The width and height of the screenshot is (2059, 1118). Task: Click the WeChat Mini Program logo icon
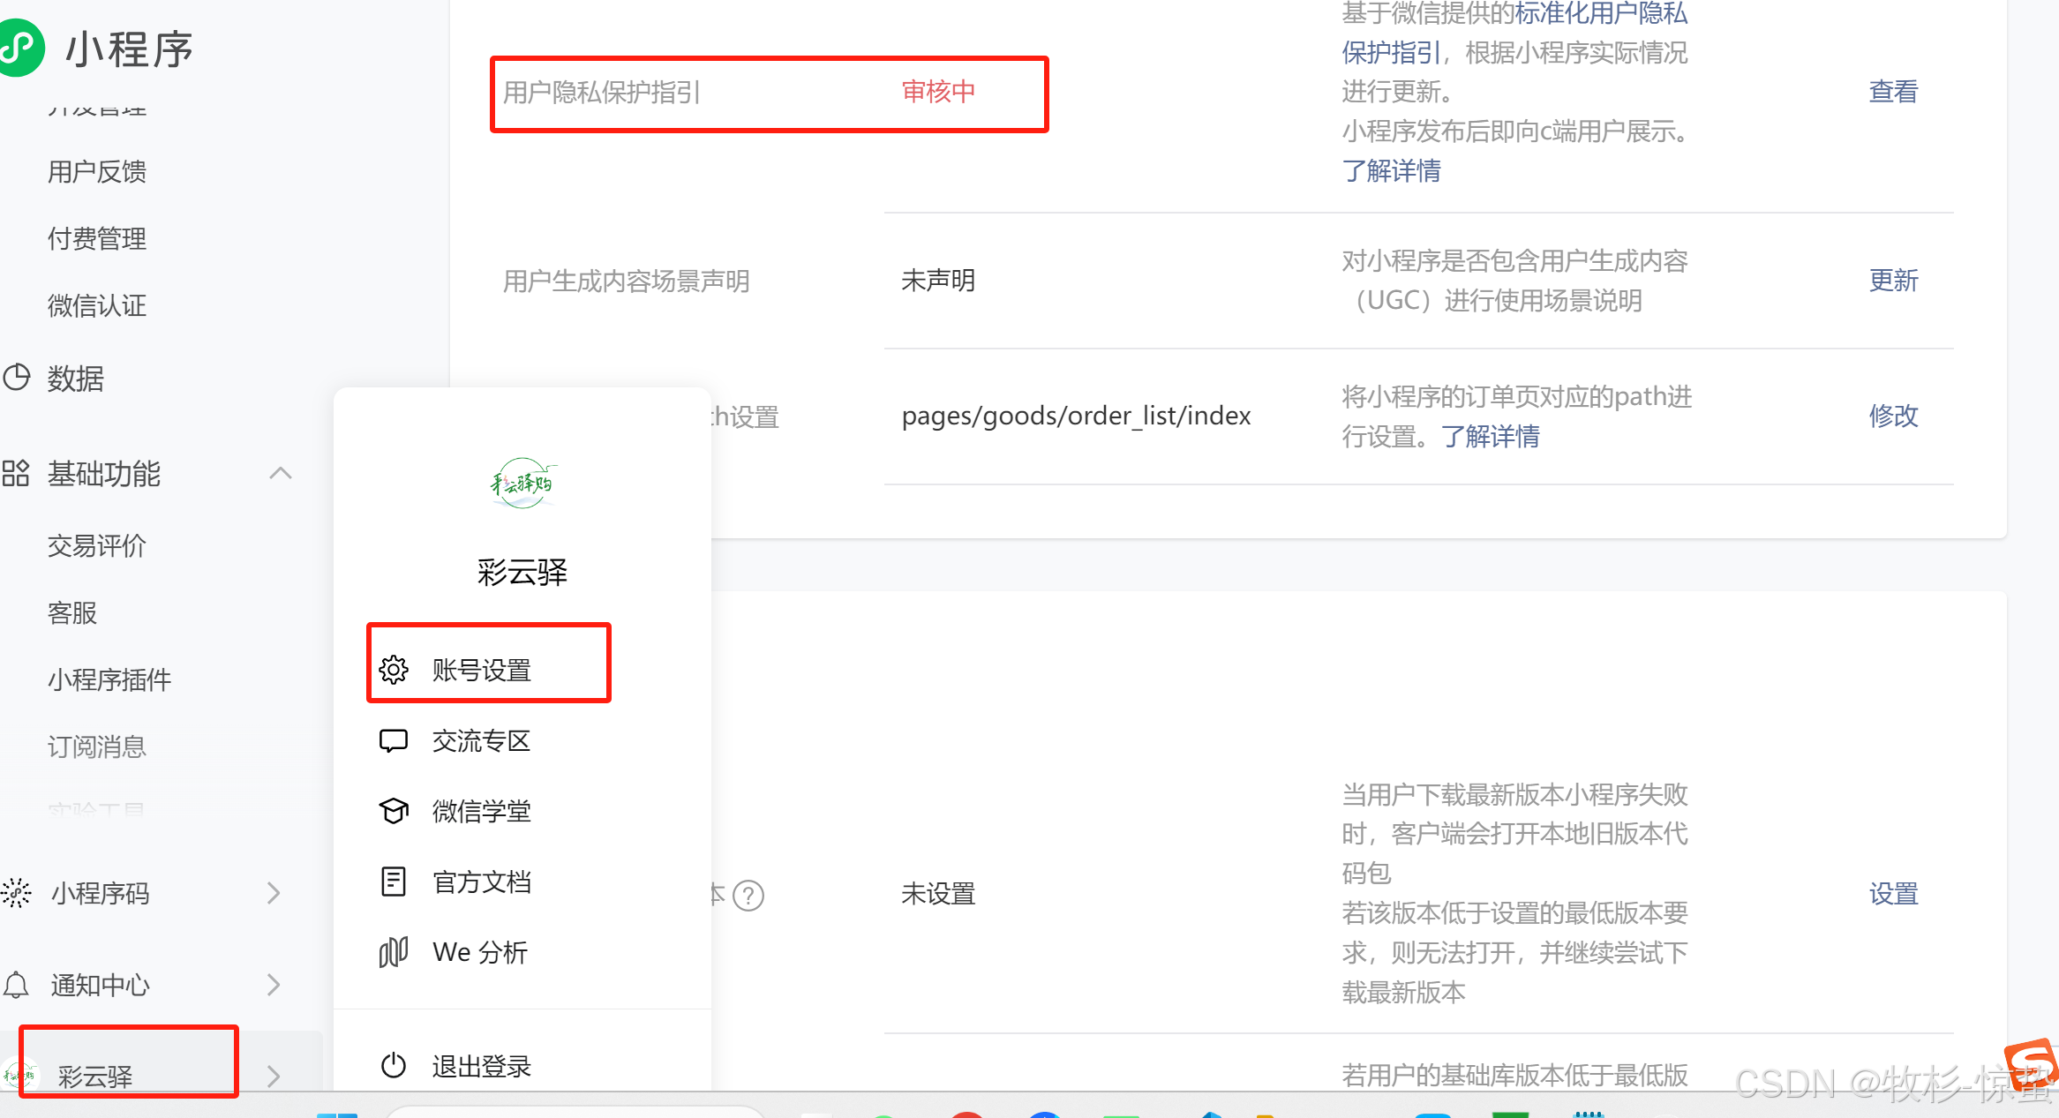click(22, 48)
